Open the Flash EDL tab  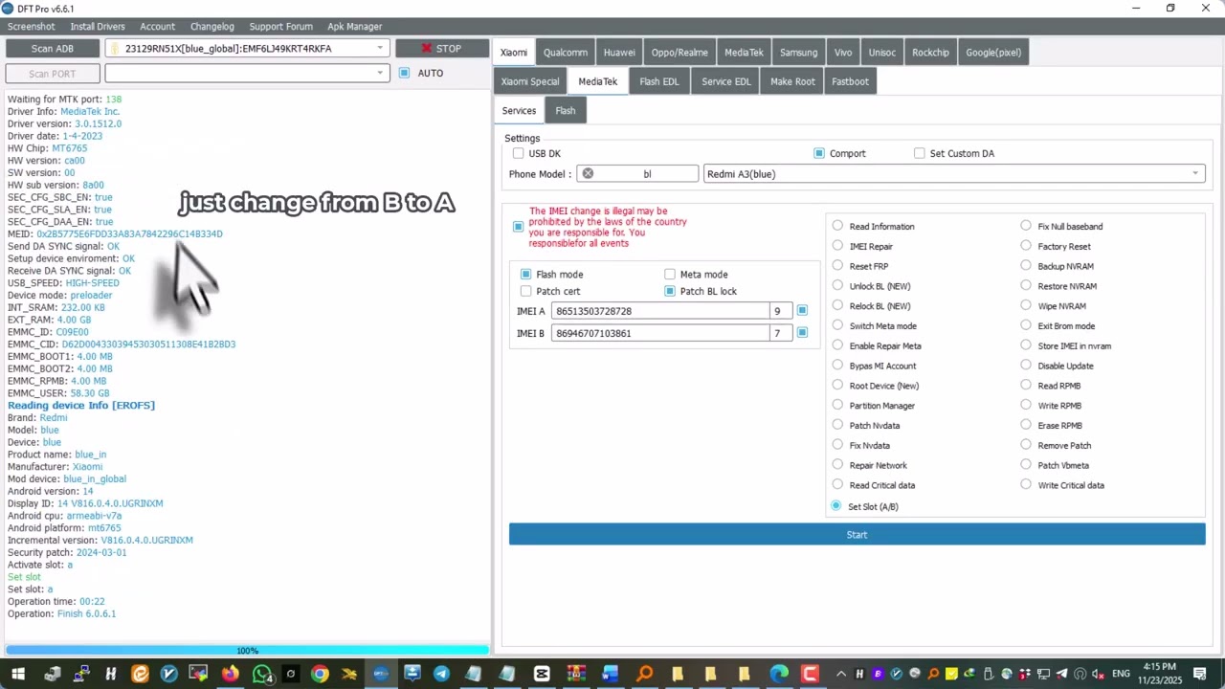pos(659,81)
